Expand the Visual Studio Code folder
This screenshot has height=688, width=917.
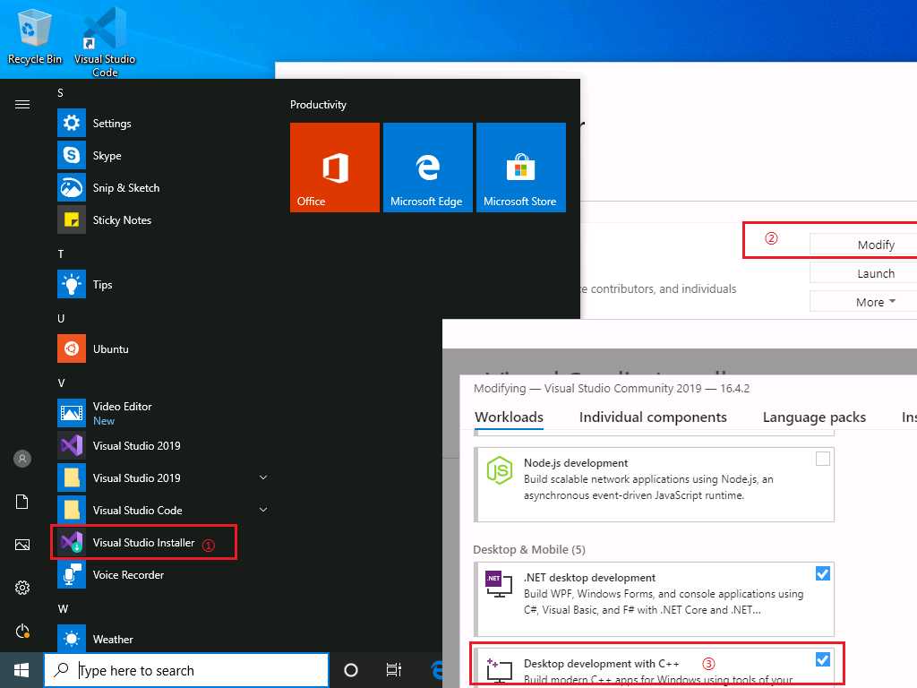point(264,510)
